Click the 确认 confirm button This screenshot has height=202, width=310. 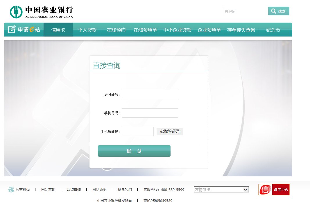[x=134, y=151]
